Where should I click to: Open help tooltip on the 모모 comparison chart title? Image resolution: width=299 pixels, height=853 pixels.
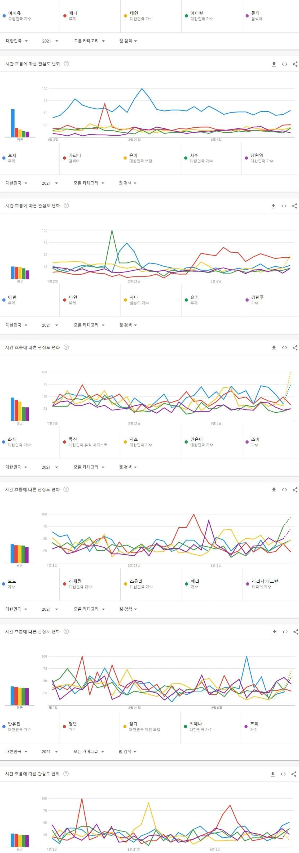[66, 631]
